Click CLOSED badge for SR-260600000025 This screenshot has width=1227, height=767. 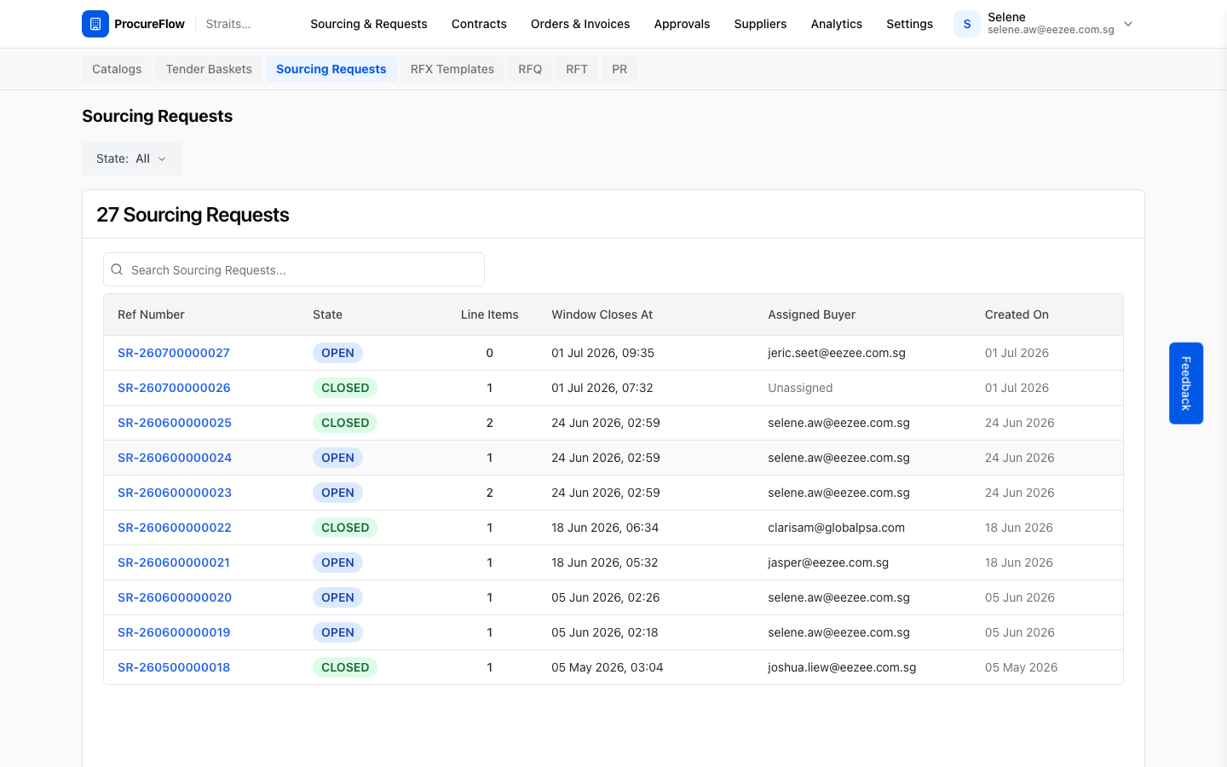click(345, 423)
